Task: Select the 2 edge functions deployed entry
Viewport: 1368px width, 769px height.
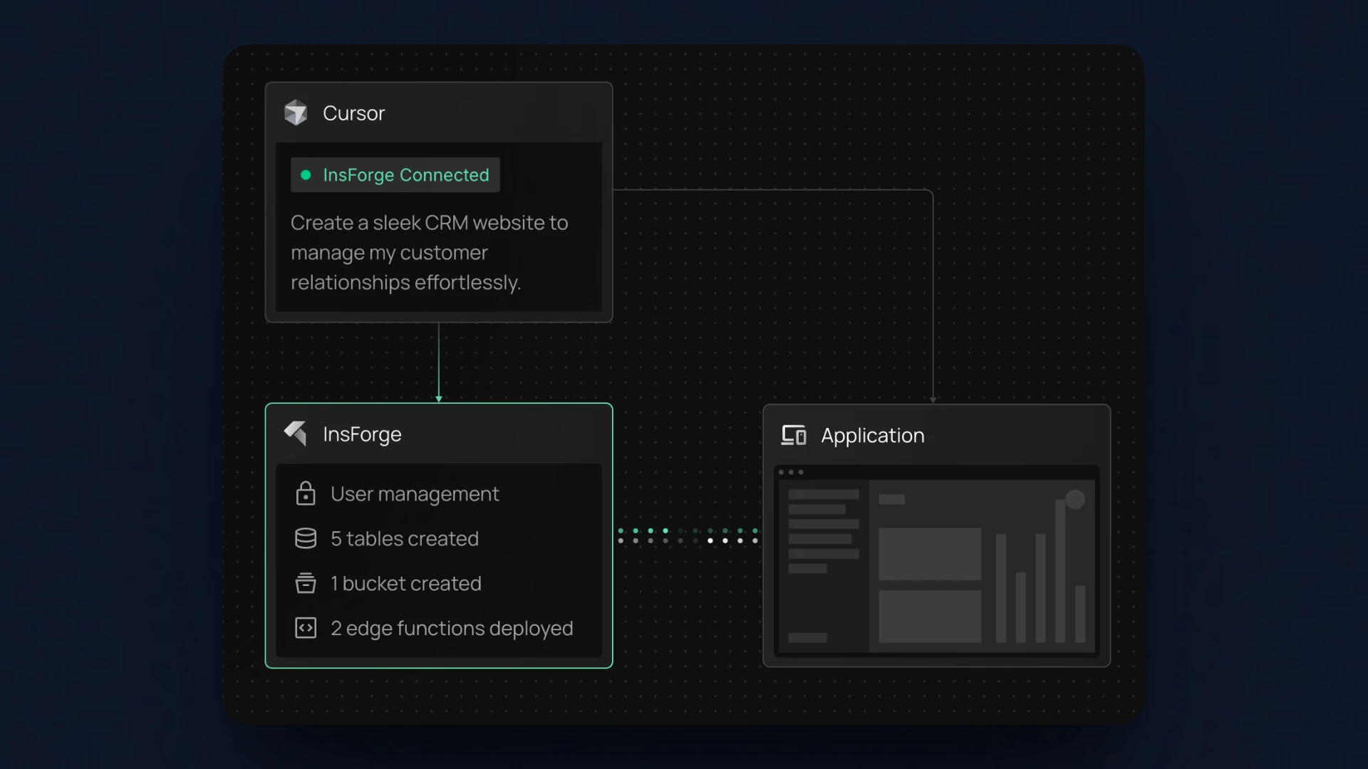Action: 452,628
